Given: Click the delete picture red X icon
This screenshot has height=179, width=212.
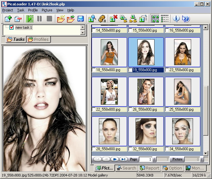Looking at the screenshot, I should point(113,19).
